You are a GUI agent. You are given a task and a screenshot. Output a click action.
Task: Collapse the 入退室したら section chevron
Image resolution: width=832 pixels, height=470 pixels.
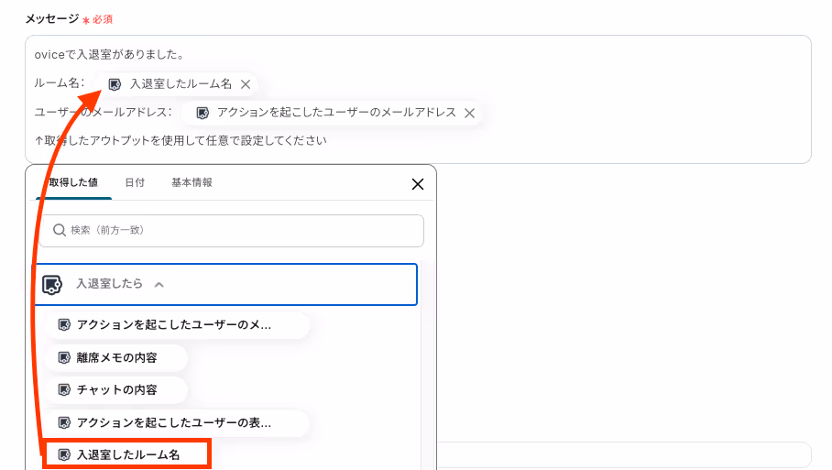(x=159, y=285)
